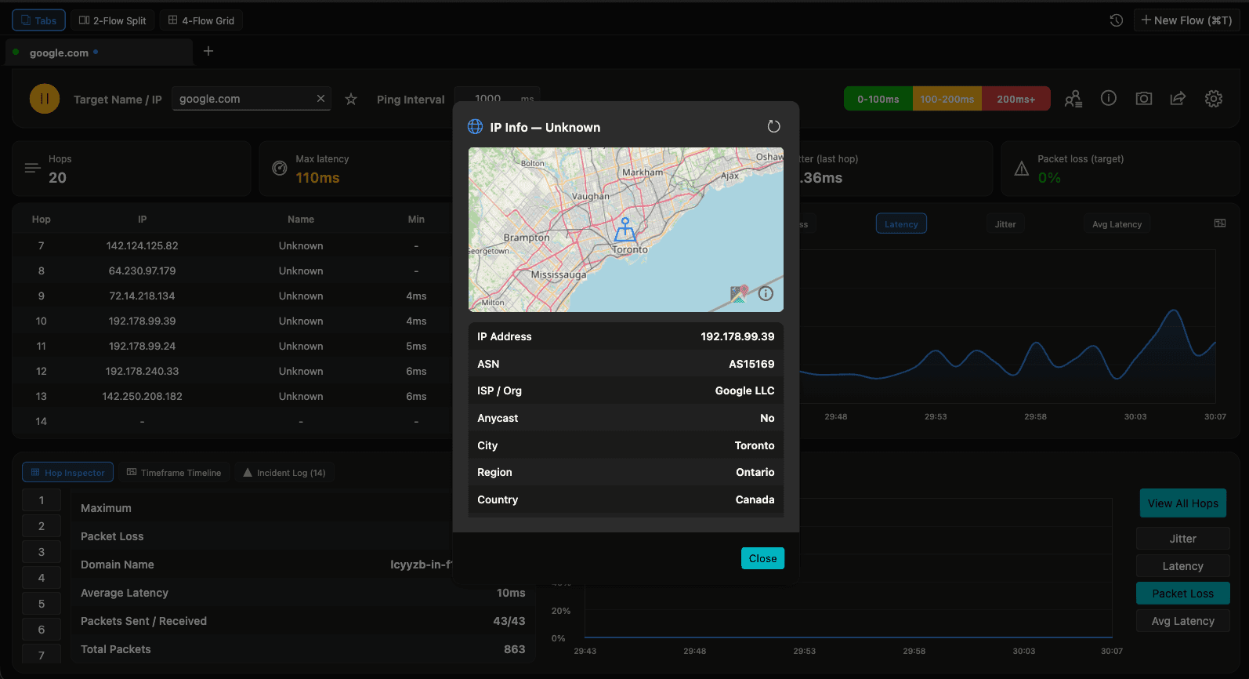Click the Ping Interval field
The height and width of the screenshot is (679, 1249).
pyautogui.click(x=498, y=99)
